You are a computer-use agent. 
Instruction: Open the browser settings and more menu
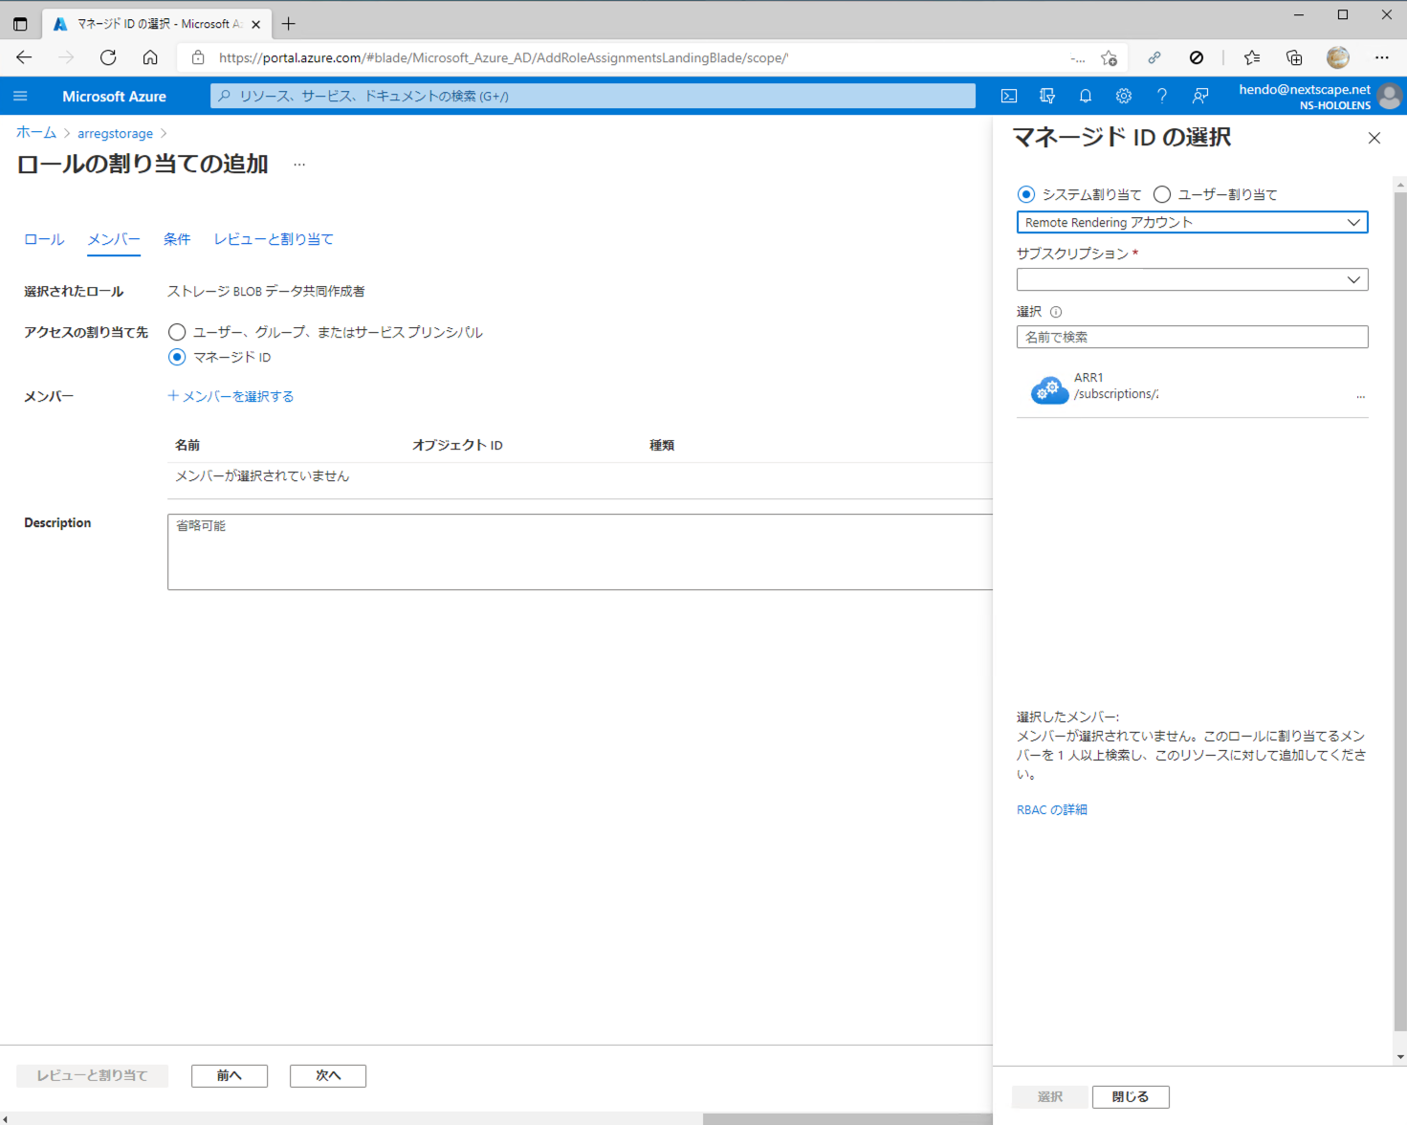pos(1382,57)
